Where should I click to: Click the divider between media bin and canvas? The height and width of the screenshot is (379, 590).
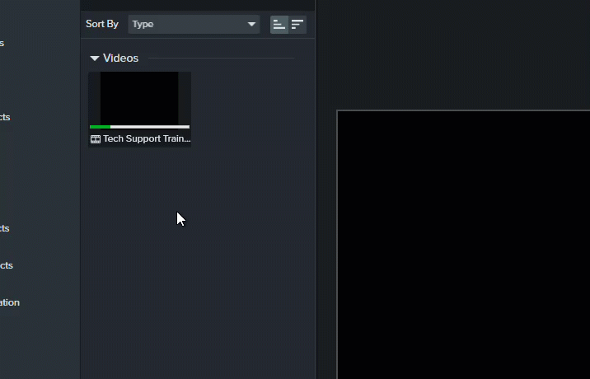coord(316,206)
